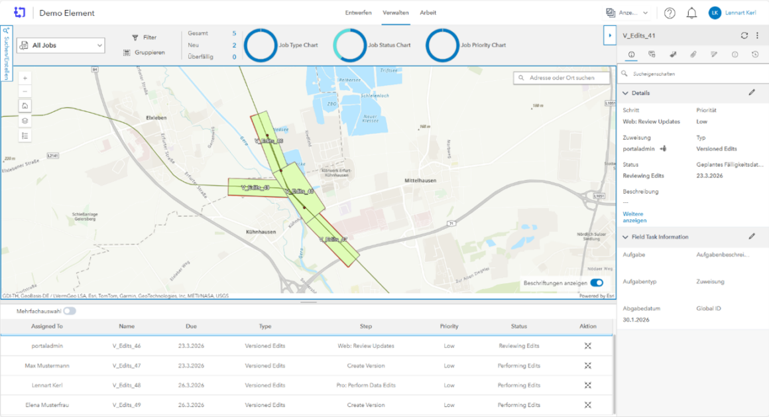769x417 pixels.
Task: Zoom to V_Edits_46 using its action icon
Action: coord(587,346)
